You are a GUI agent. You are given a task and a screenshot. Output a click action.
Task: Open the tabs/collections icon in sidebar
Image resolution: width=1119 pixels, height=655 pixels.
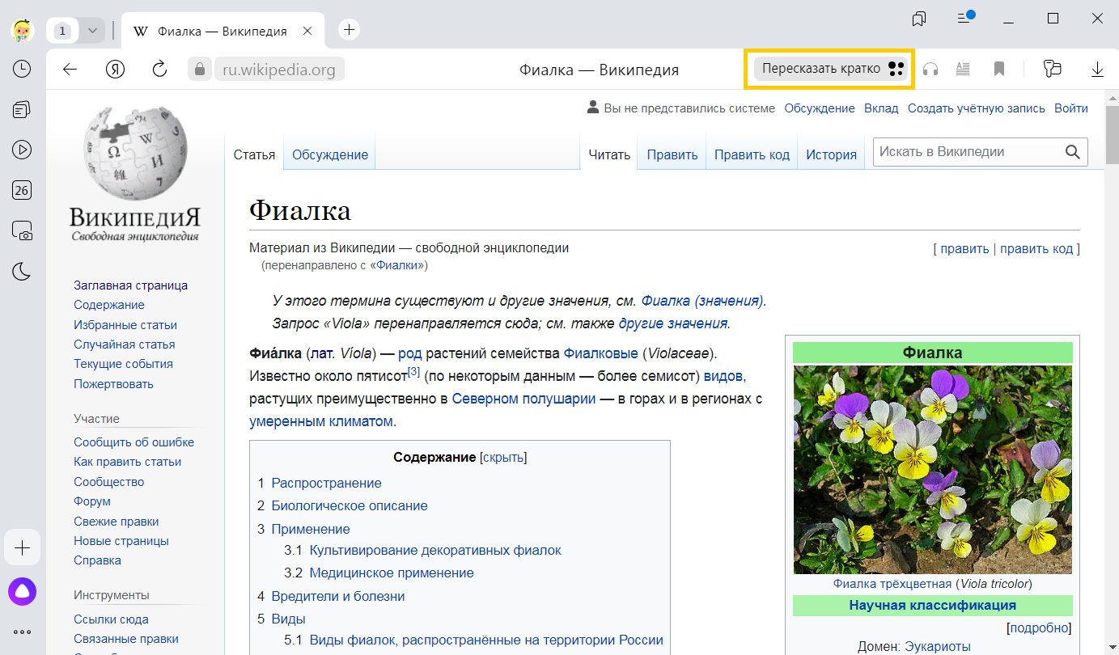click(x=22, y=109)
